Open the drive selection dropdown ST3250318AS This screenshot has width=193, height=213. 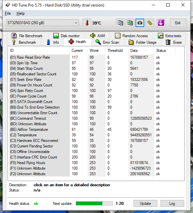click(42, 23)
